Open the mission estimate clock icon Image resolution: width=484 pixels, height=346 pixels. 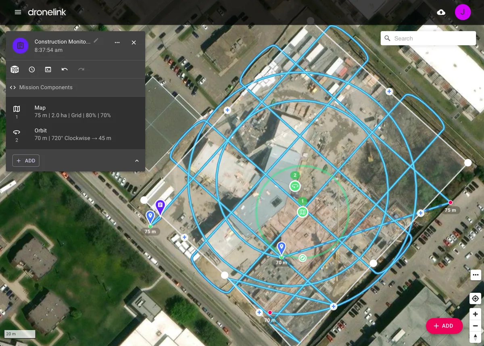(32, 69)
